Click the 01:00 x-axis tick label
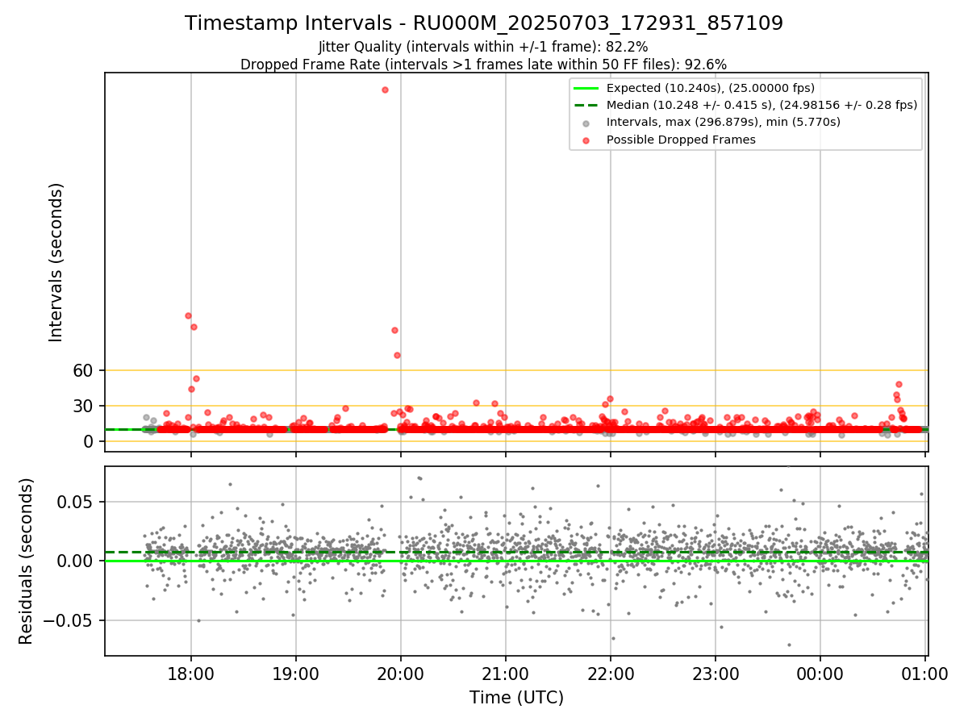Screen dimensions: 968x726 point(925,674)
